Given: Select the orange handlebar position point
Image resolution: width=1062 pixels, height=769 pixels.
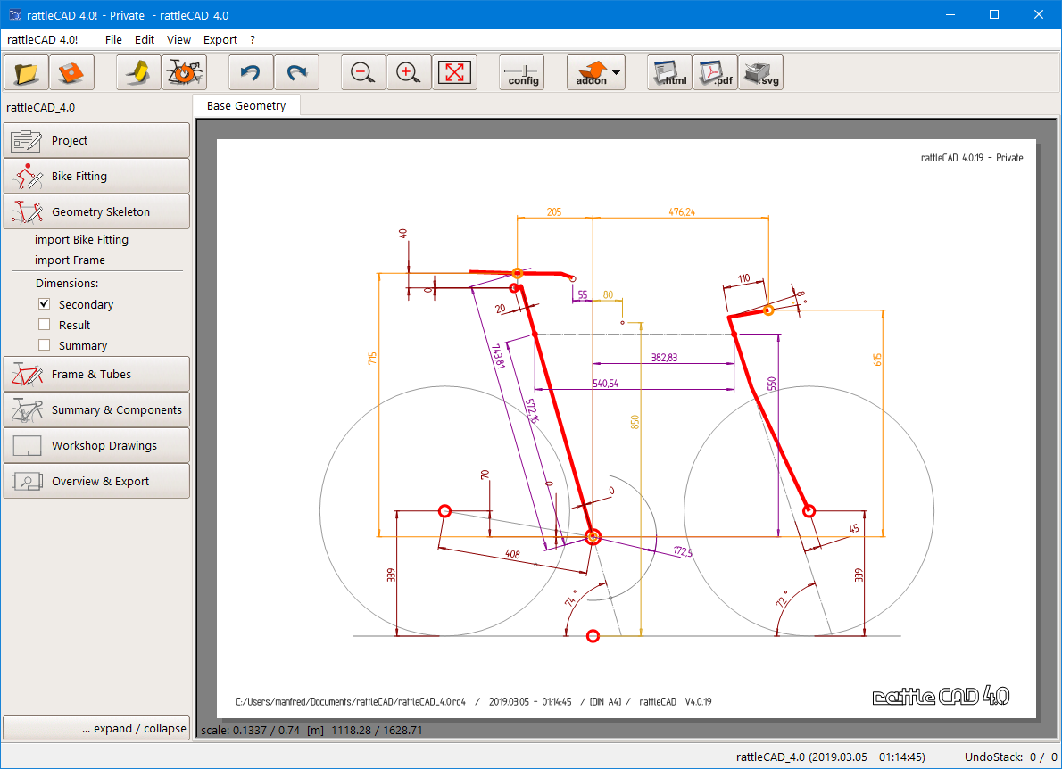Looking at the screenshot, I should pos(768,310).
